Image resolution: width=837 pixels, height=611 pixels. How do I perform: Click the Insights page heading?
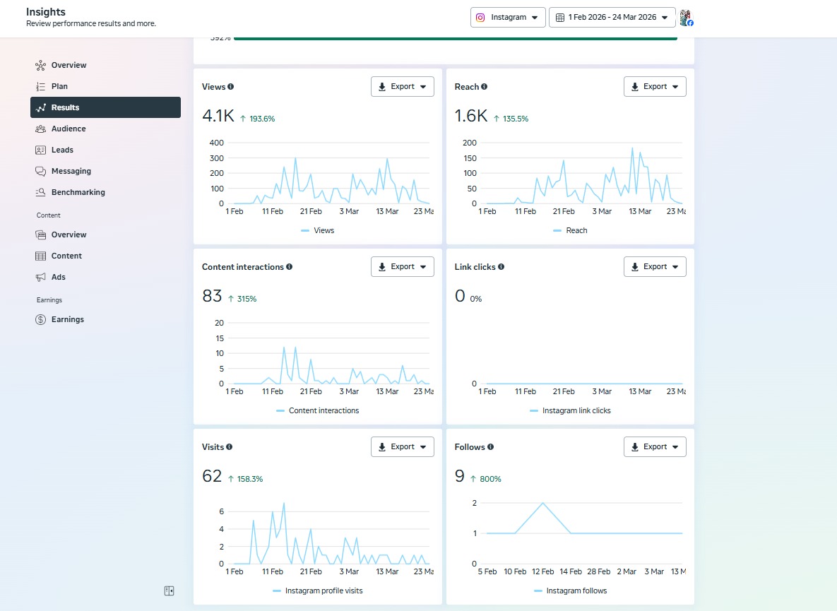(46, 12)
